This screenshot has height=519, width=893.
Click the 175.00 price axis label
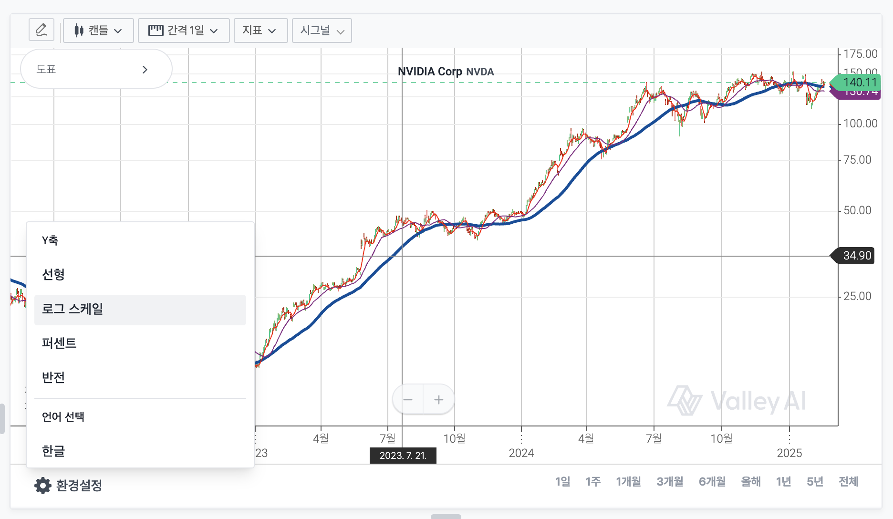(x=861, y=54)
